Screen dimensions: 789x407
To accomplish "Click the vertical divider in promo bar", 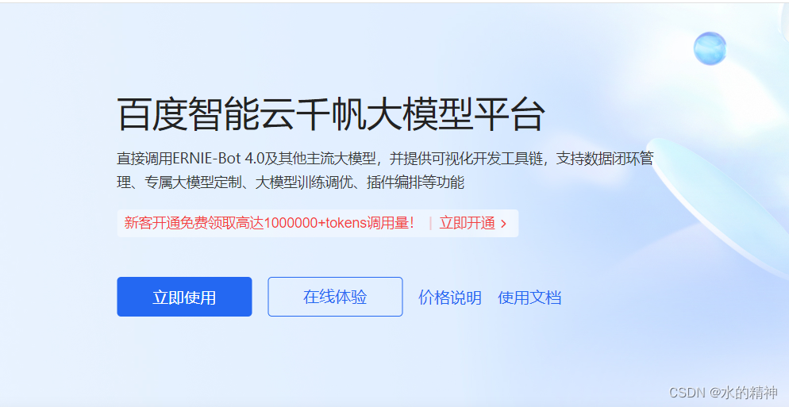I will (431, 224).
